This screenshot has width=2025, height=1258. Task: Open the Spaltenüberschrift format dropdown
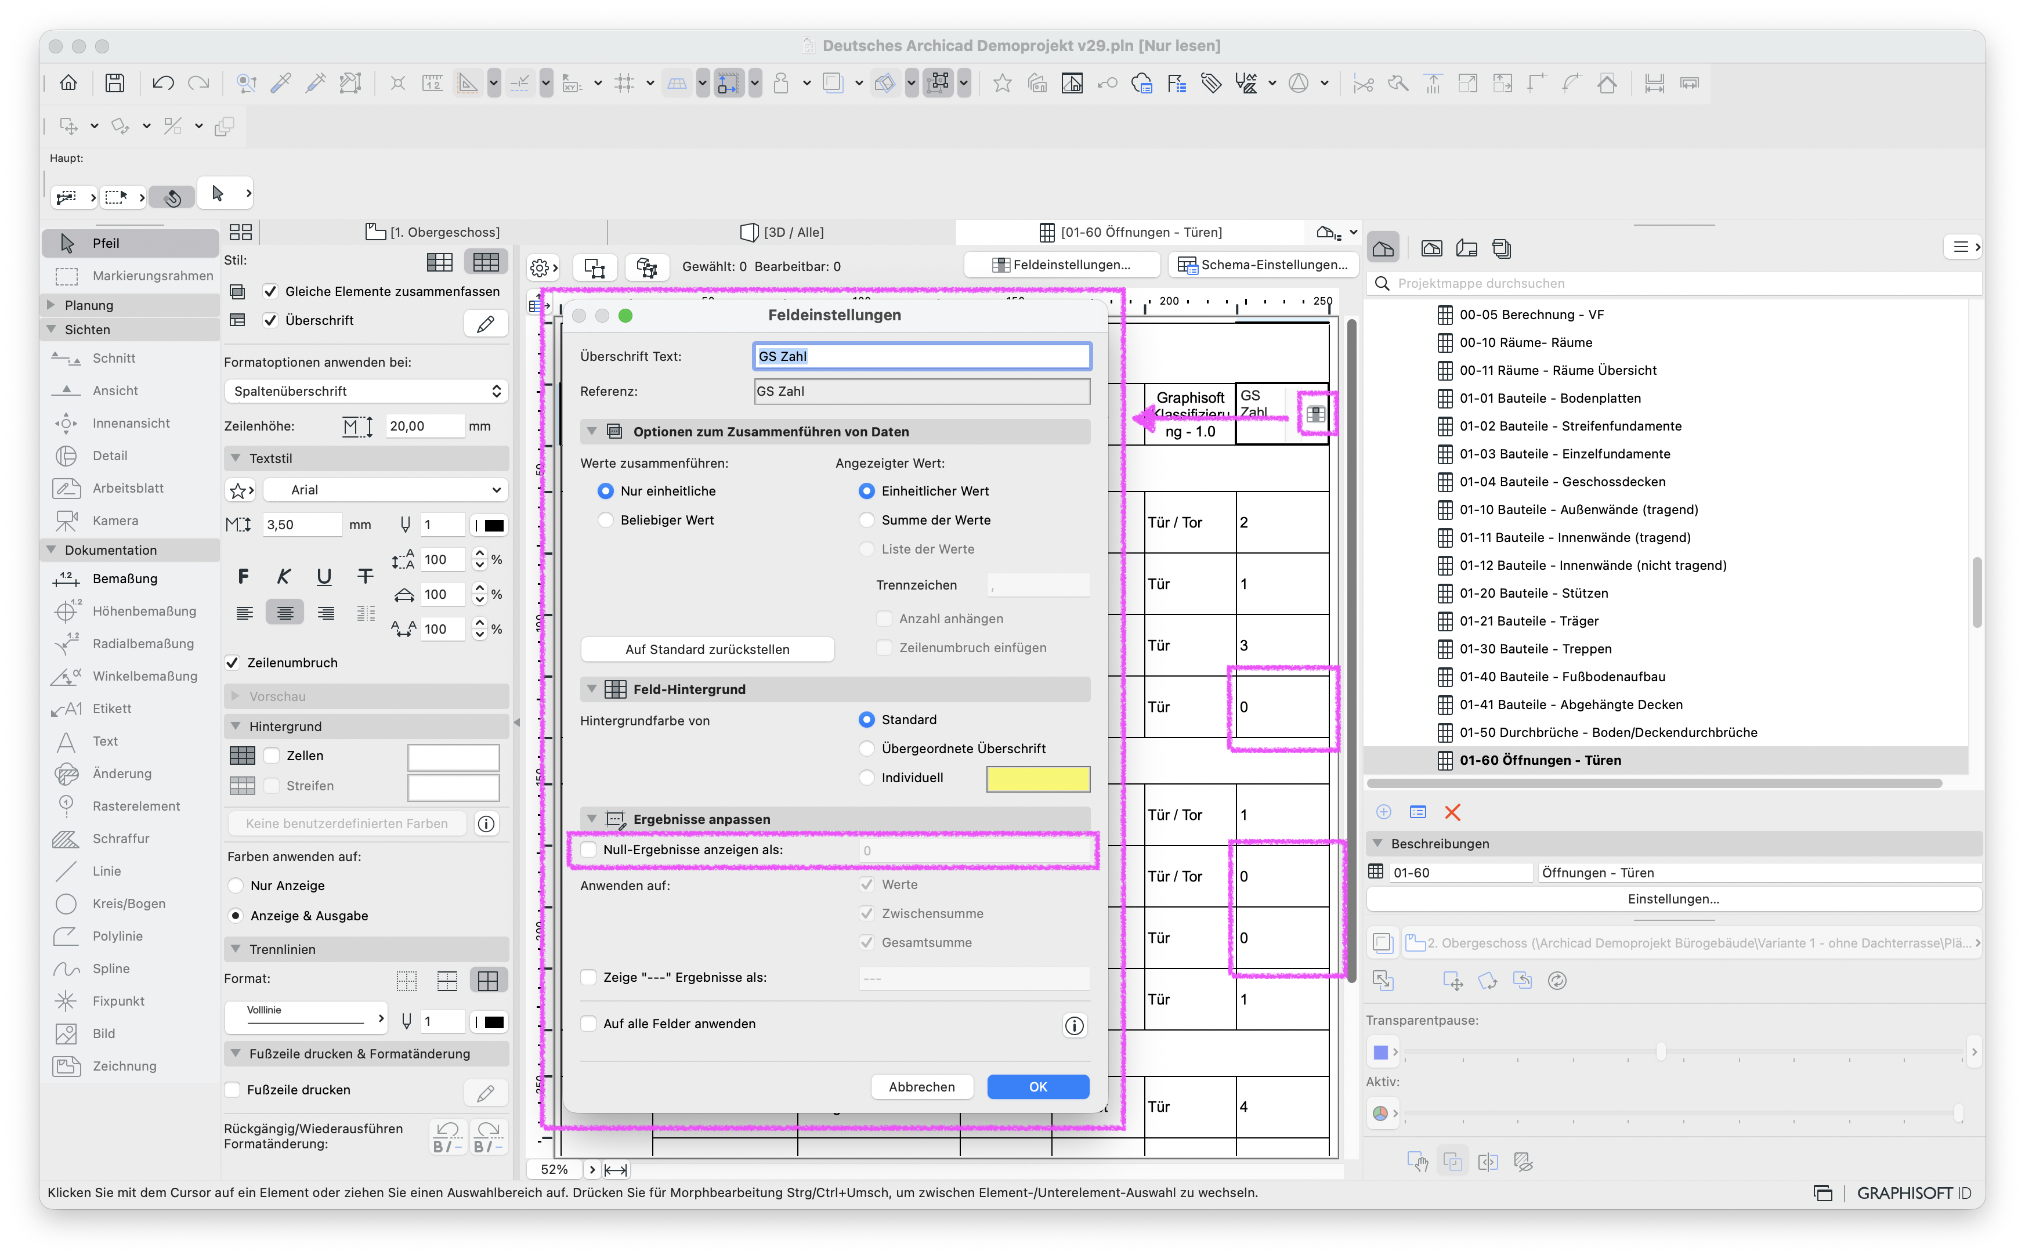tap(366, 391)
